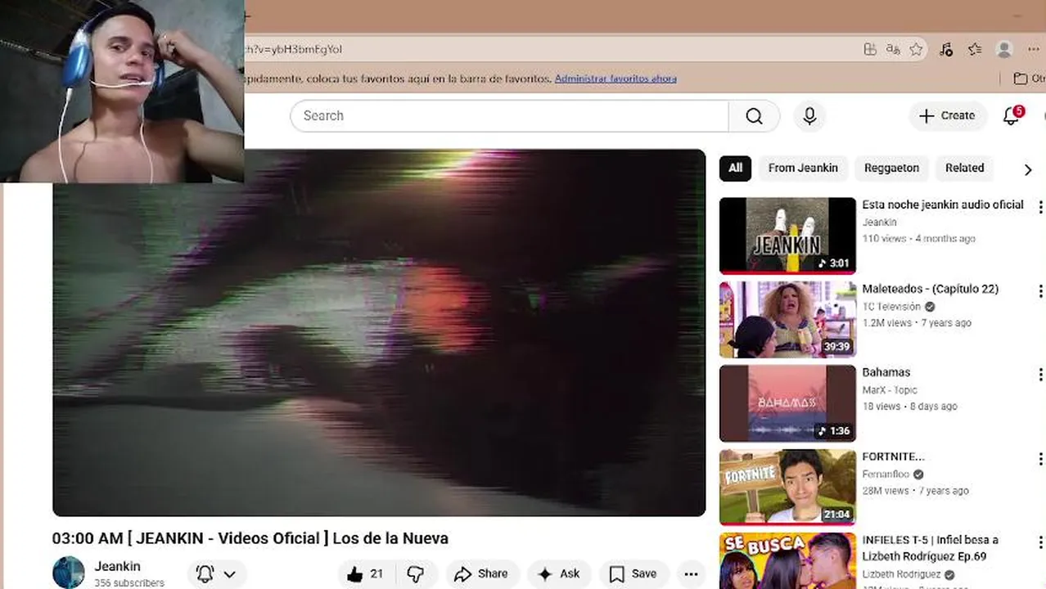Expand subscription notification options dropdown

pyautogui.click(x=217, y=574)
